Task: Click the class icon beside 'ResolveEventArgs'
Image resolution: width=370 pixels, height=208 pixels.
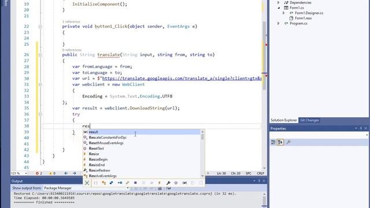Action: tap(86, 176)
